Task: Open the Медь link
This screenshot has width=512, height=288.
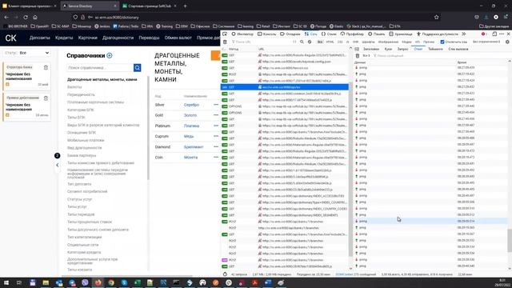Action: [189, 136]
